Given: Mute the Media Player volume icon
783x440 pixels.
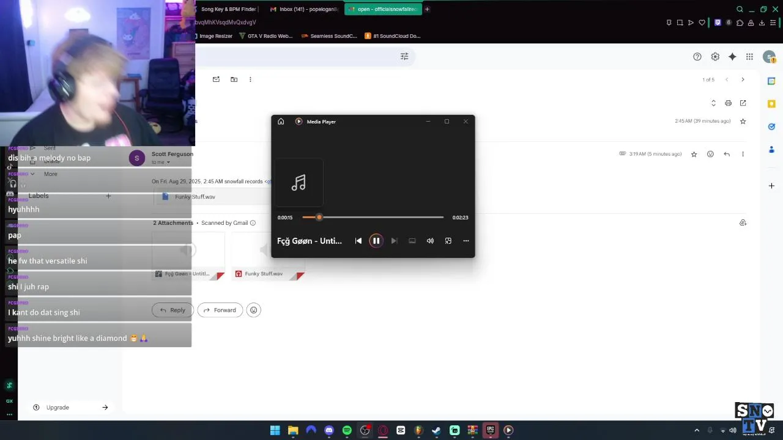Looking at the screenshot, I should click(x=430, y=241).
